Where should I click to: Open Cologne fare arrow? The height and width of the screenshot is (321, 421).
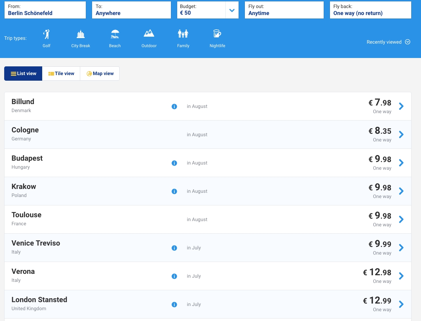401,134
